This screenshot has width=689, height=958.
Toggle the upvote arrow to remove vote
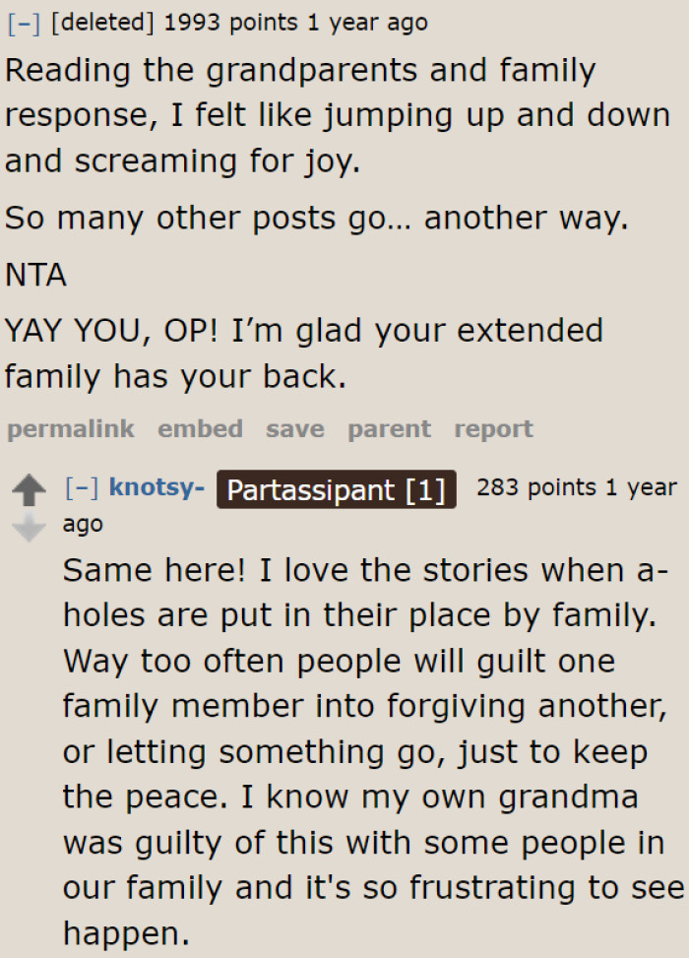point(31,489)
